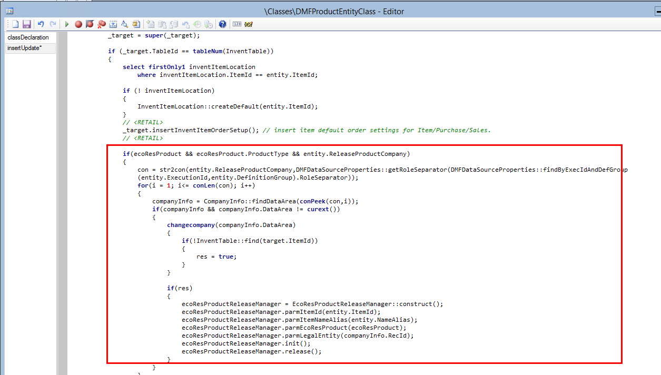Toggle the breakpoint enabled state

click(90, 24)
